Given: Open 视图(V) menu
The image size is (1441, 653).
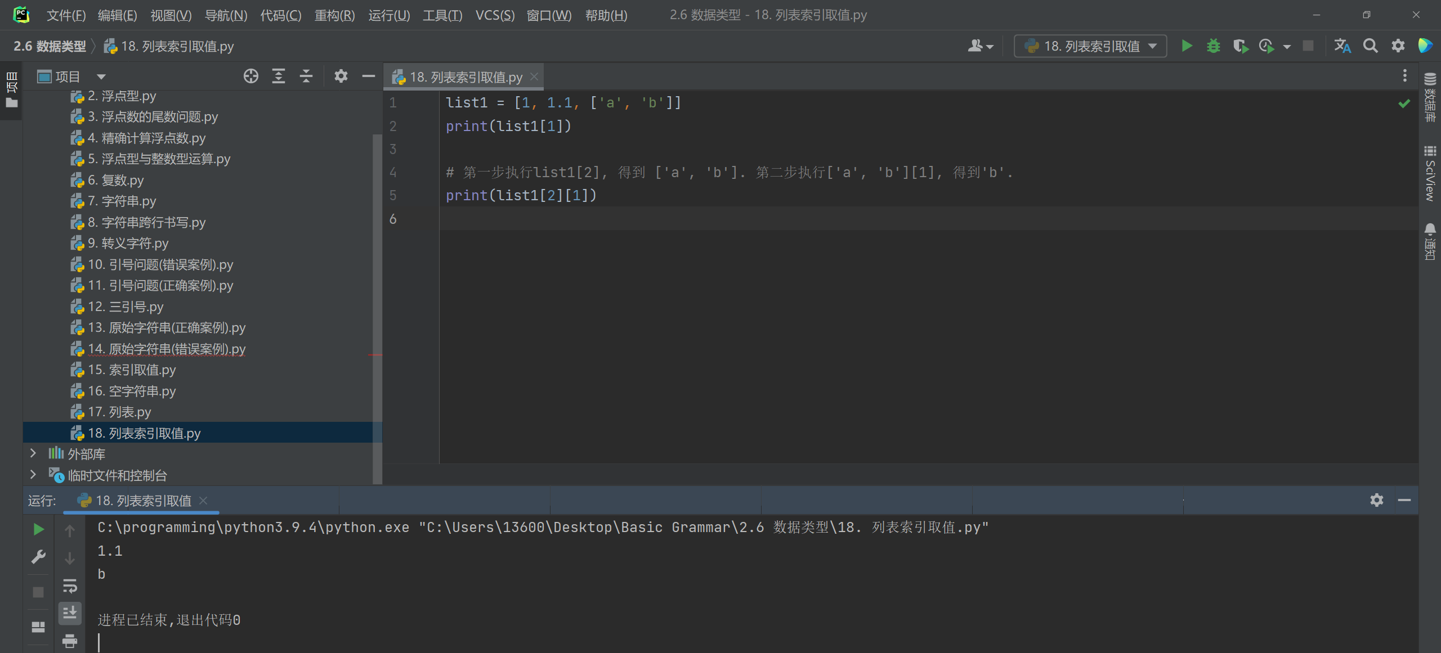Looking at the screenshot, I should click(x=171, y=15).
